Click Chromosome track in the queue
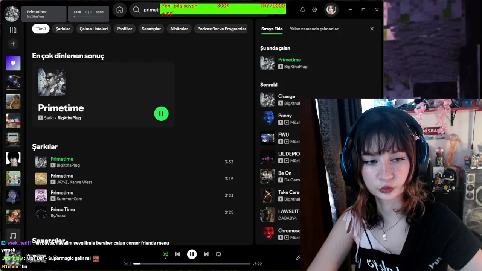The image size is (482, 271). [289, 231]
